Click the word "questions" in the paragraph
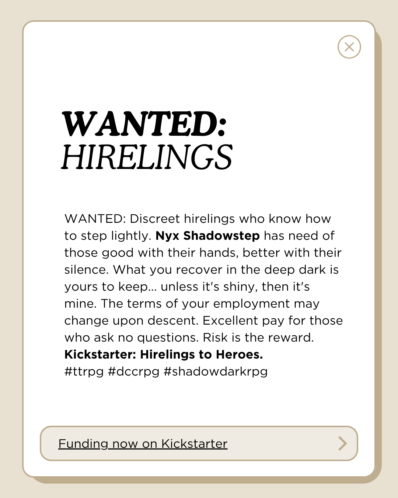 (x=168, y=338)
